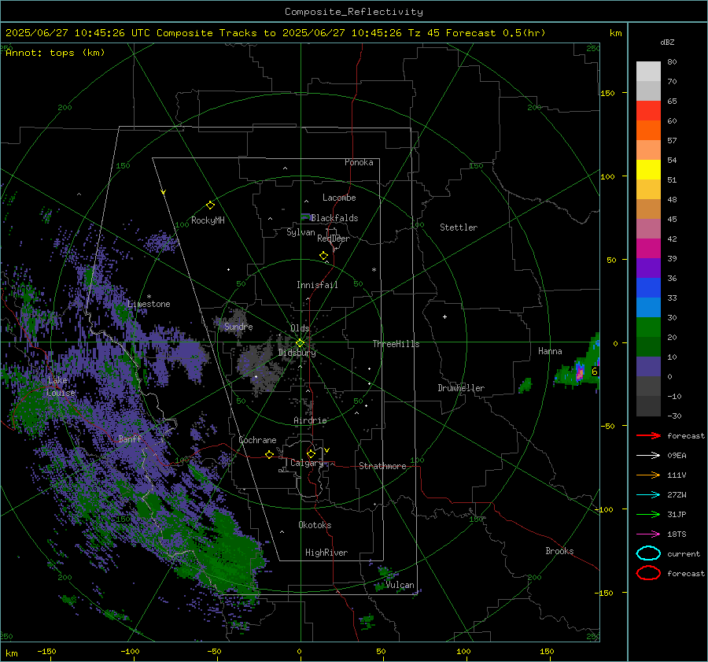
Task: Click the HighRiver label
Action: pyautogui.click(x=326, y=553)
